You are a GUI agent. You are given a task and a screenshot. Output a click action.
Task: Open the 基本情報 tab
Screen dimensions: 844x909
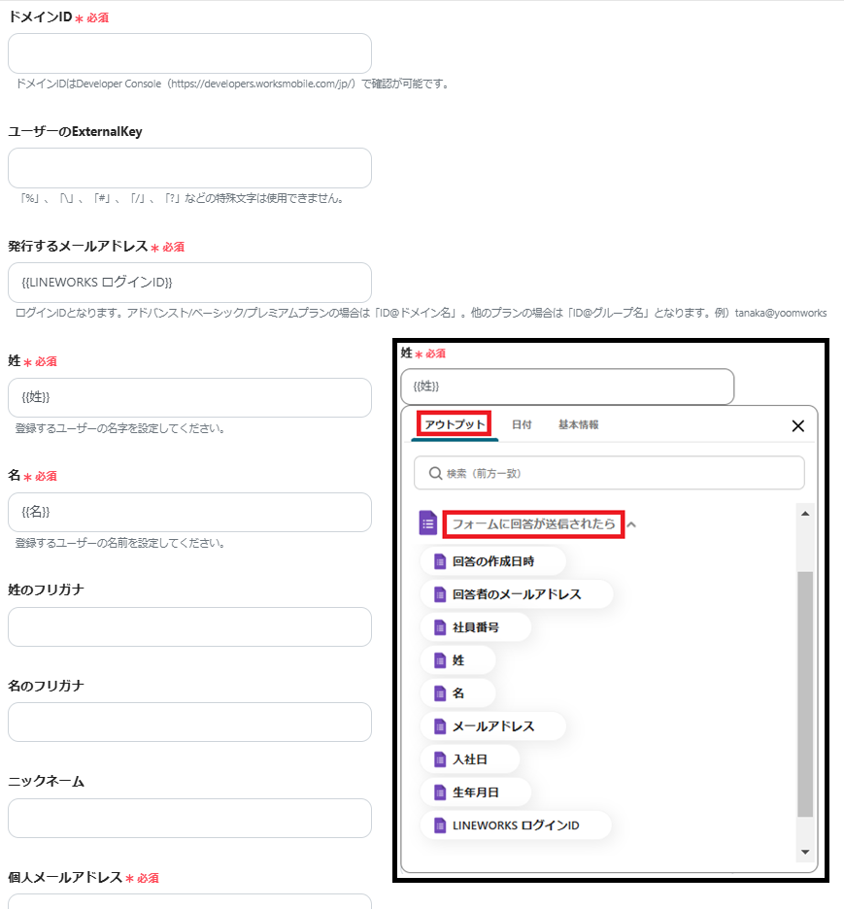[579, 424]
